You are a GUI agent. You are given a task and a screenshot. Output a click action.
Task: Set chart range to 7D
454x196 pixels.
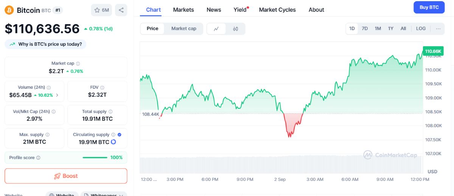[365, 29]
